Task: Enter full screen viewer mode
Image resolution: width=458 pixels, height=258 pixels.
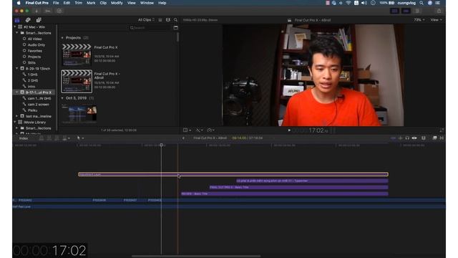Action: 442,130
